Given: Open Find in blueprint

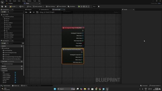Looking at the screenshot, I should 29,7.
